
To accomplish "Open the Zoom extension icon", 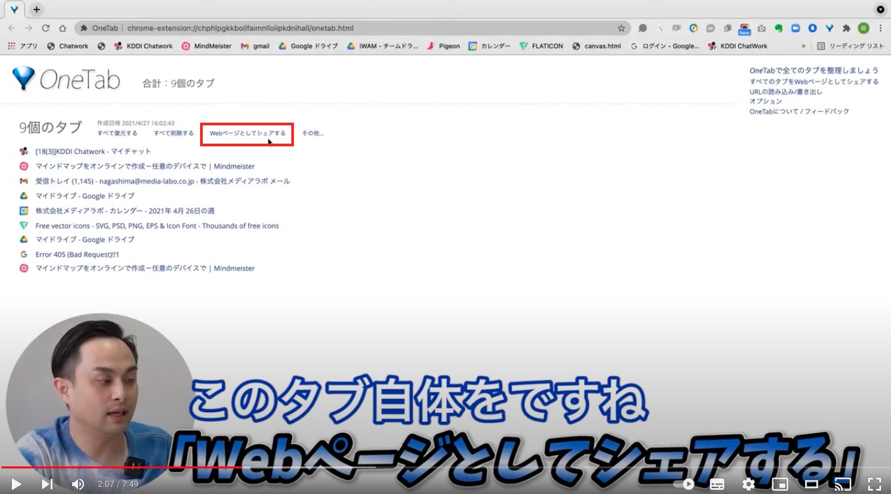I will pyautogui.click(x=796, y=28).
